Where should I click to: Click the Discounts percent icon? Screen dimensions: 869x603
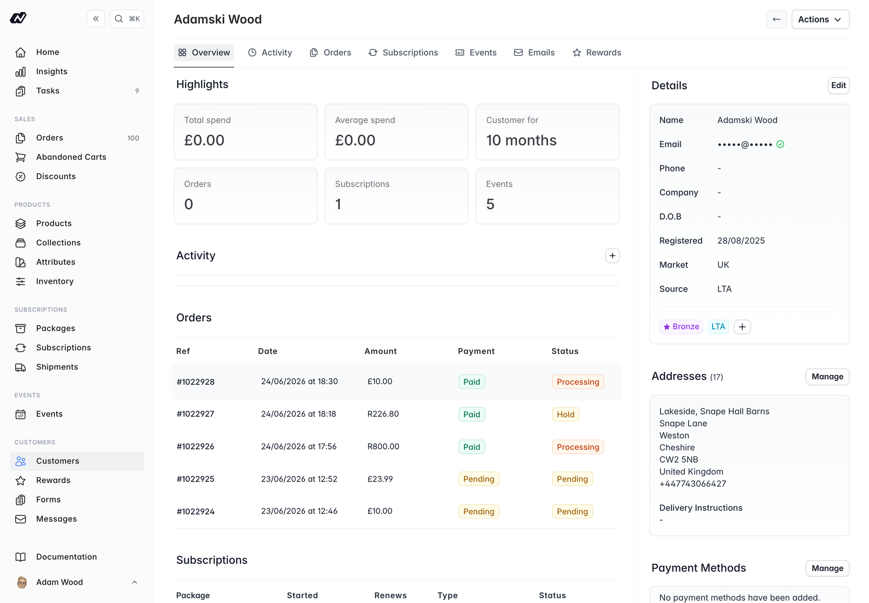pyautogui.click(x=21, y=176)
